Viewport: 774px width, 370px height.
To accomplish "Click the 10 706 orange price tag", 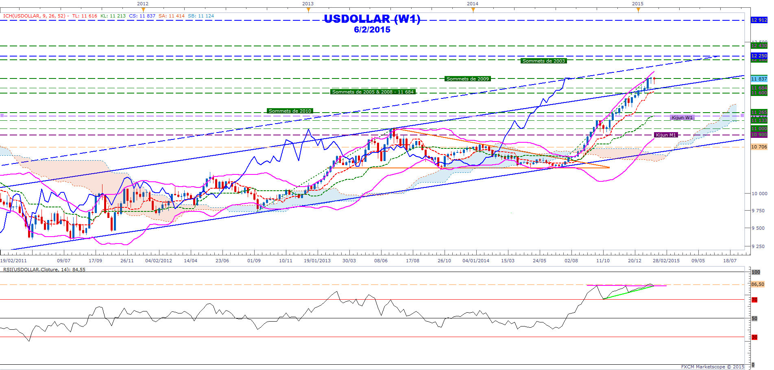I will coord(759,147).
